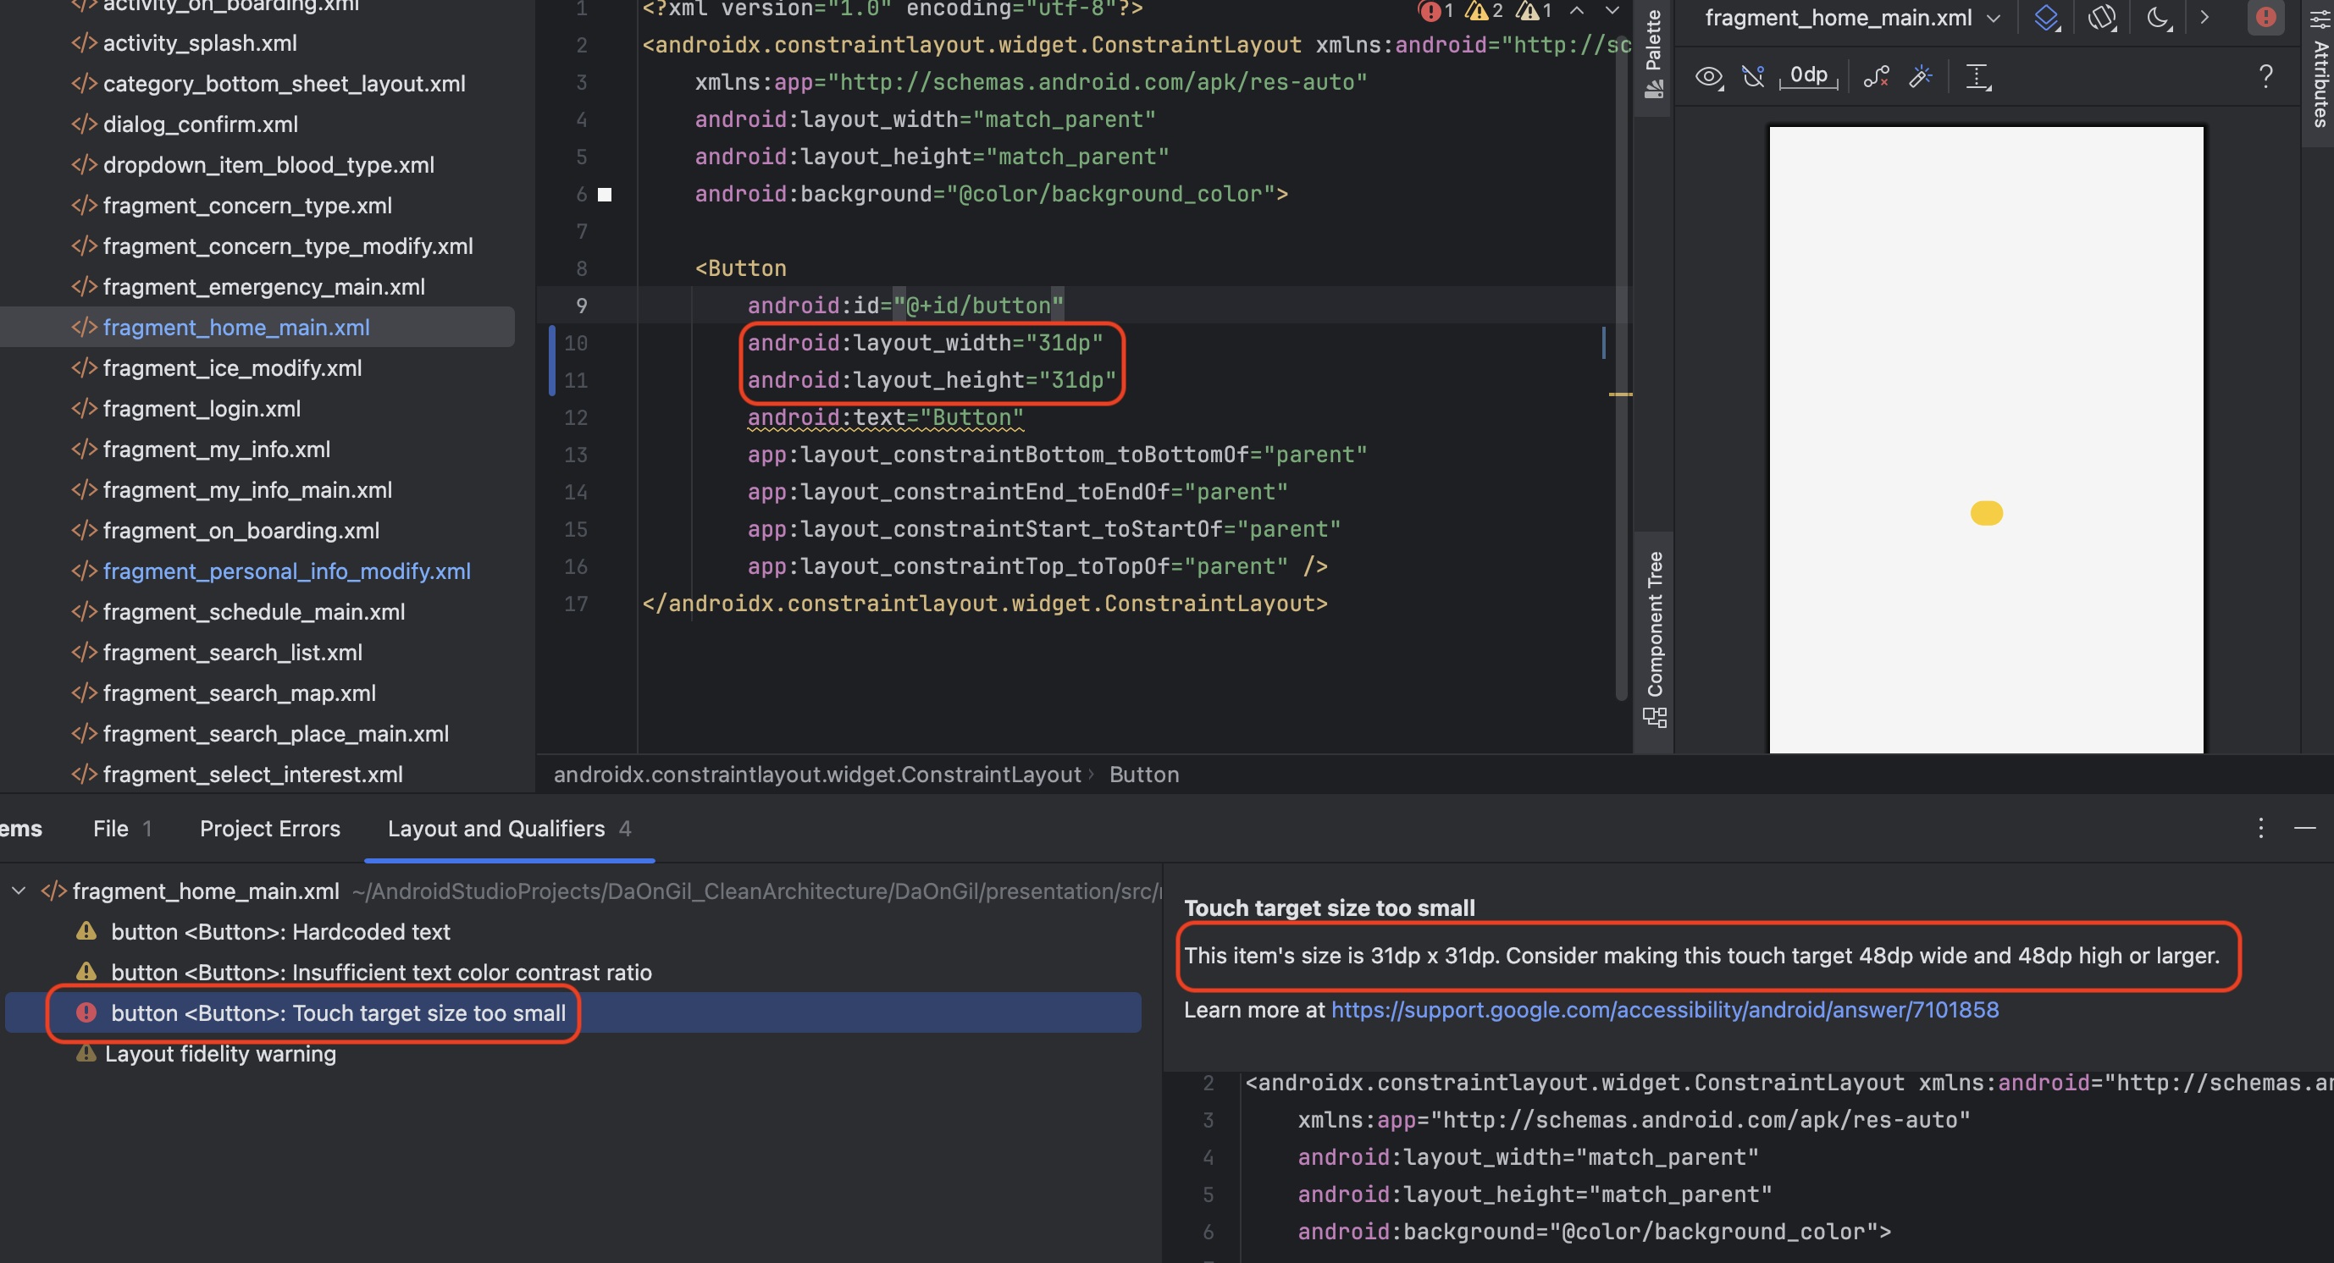The height and width of the screenshot is (1263, 2334).
Task: Open the guidelines helper icon
Action: [1977, 77]
